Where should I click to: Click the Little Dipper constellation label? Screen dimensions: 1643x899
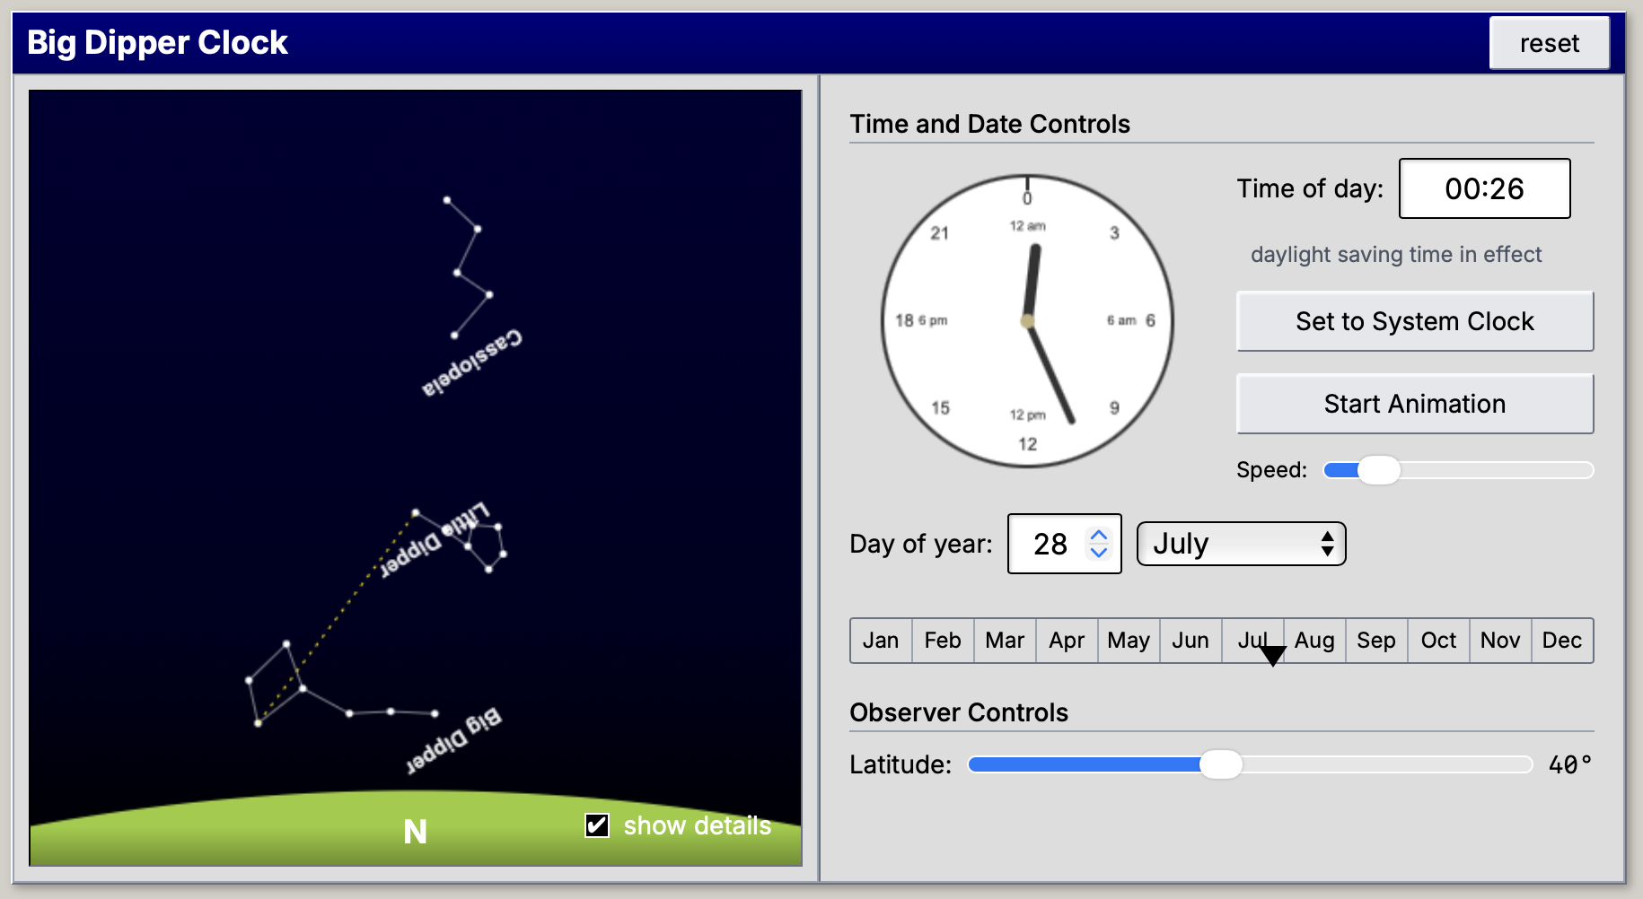click(435, 540)
